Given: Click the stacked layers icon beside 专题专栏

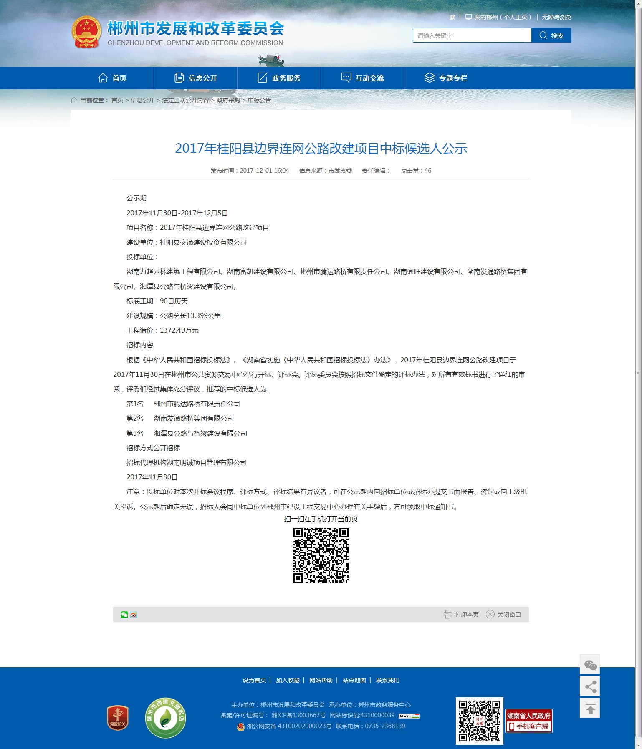Looking at the screenshot, I should (430, 78).
